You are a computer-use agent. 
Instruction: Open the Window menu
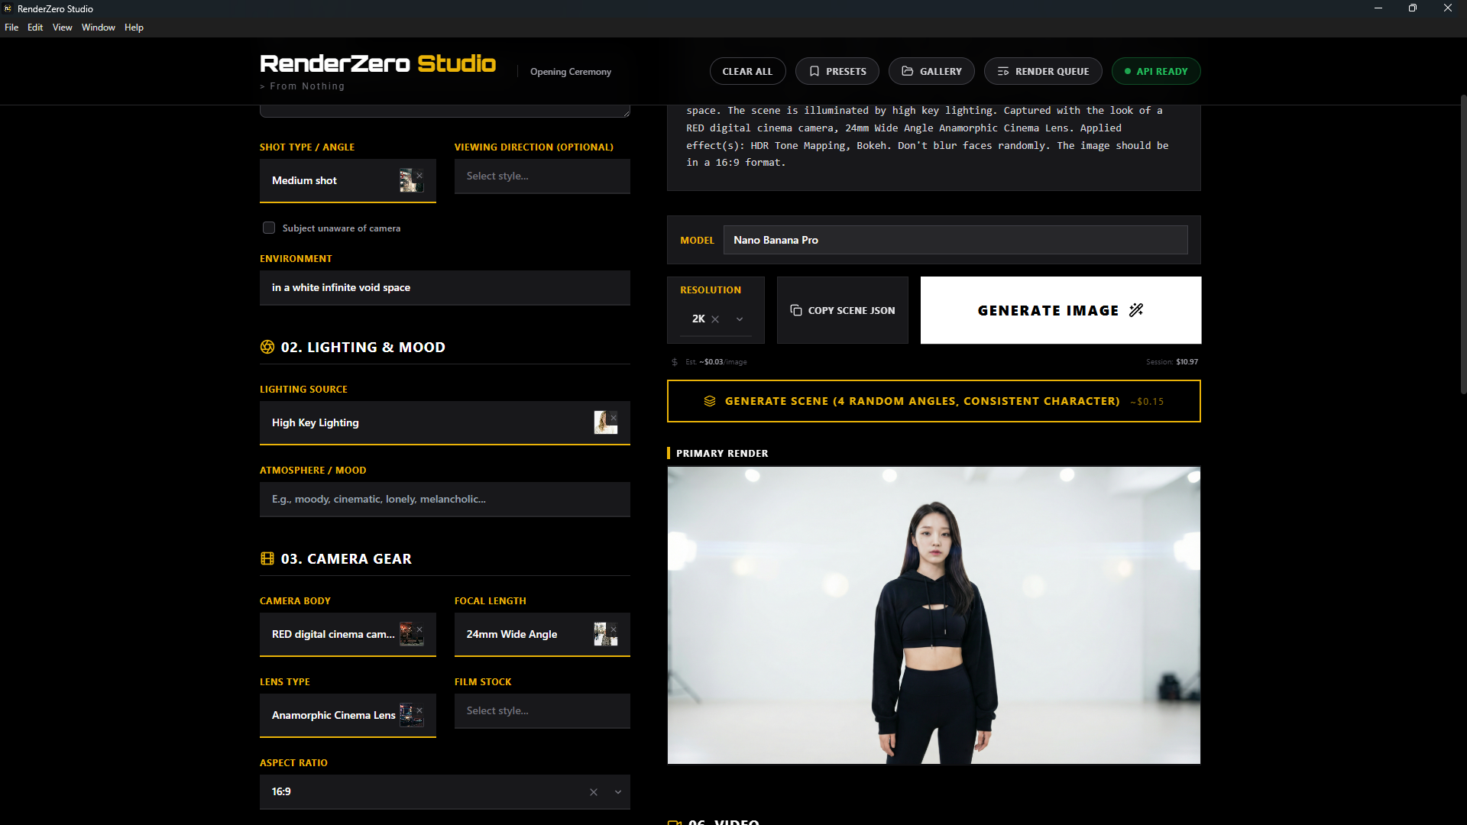(x=98, y=27)
